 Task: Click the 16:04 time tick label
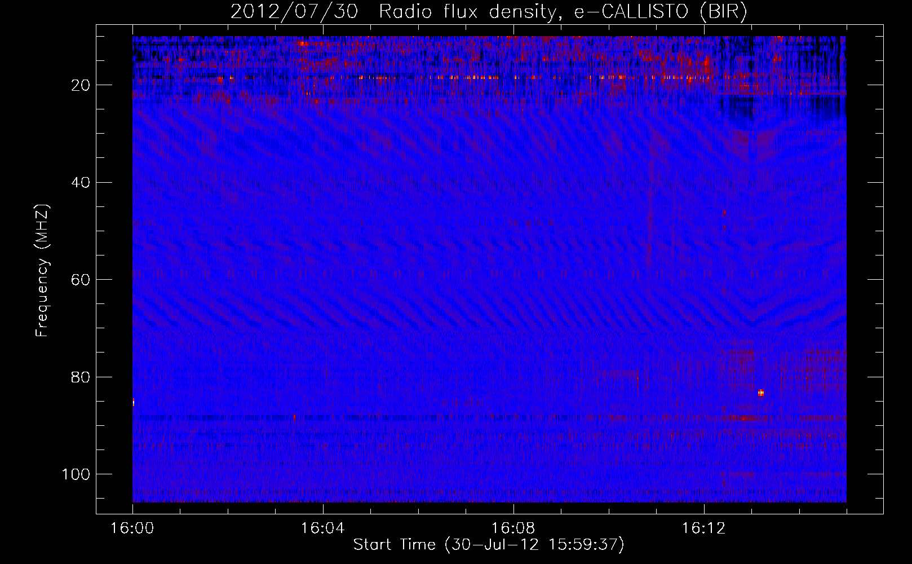pyautogui.click(x=322, y=528)
